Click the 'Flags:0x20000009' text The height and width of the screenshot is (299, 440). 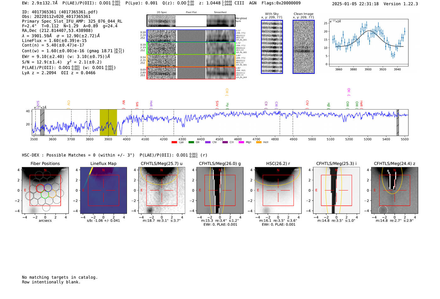click(281, 3)
